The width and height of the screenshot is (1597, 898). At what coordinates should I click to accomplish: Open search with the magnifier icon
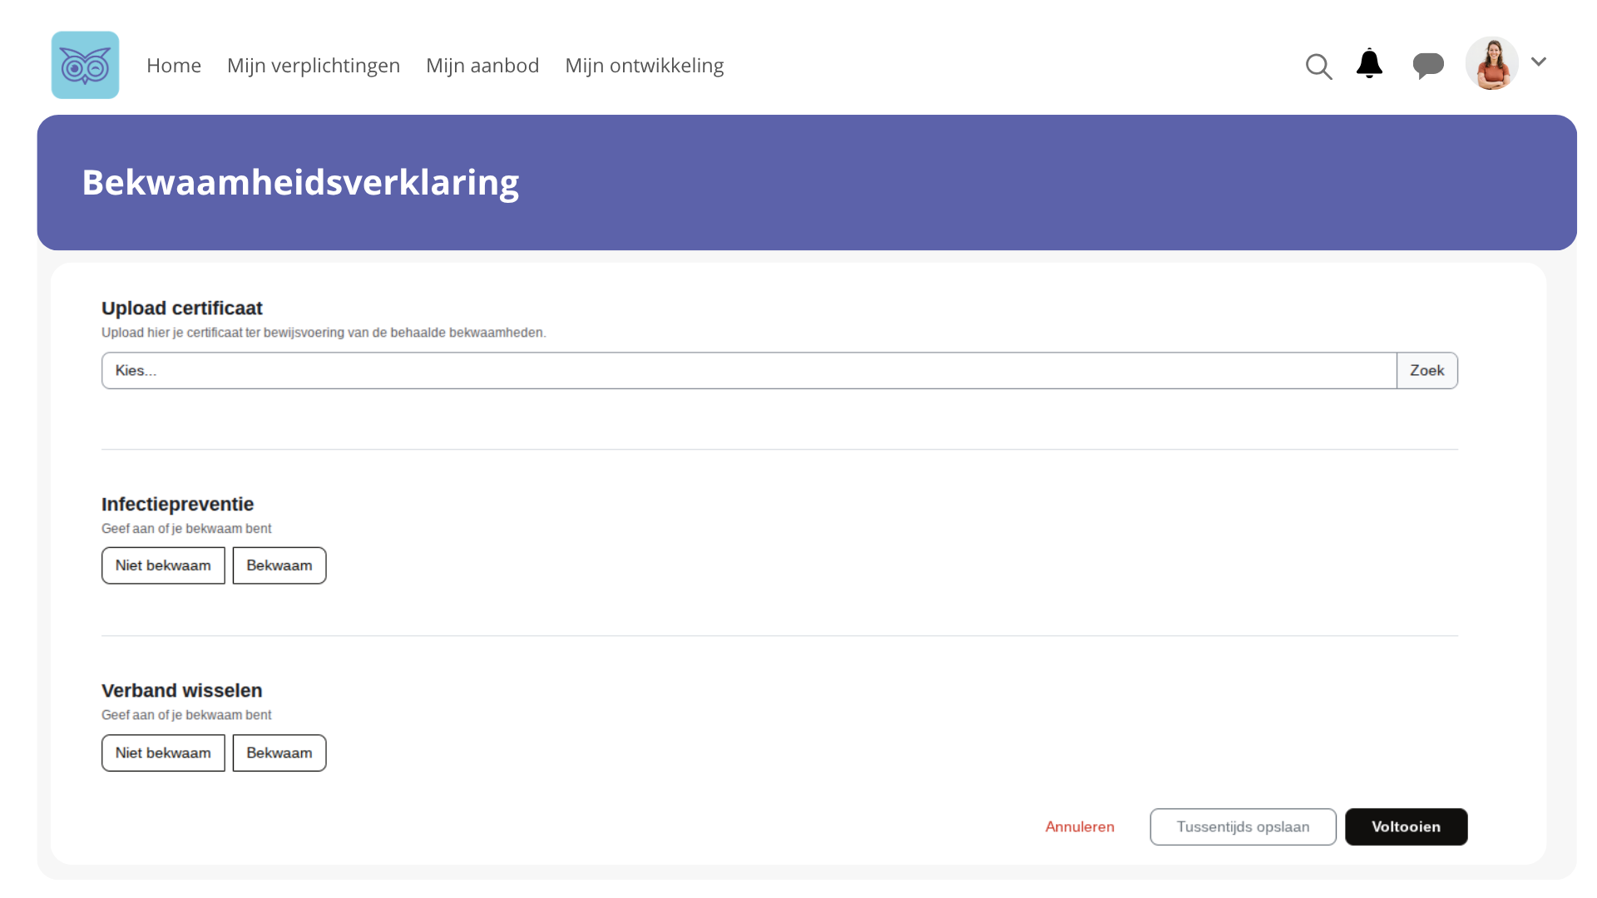1318,66
